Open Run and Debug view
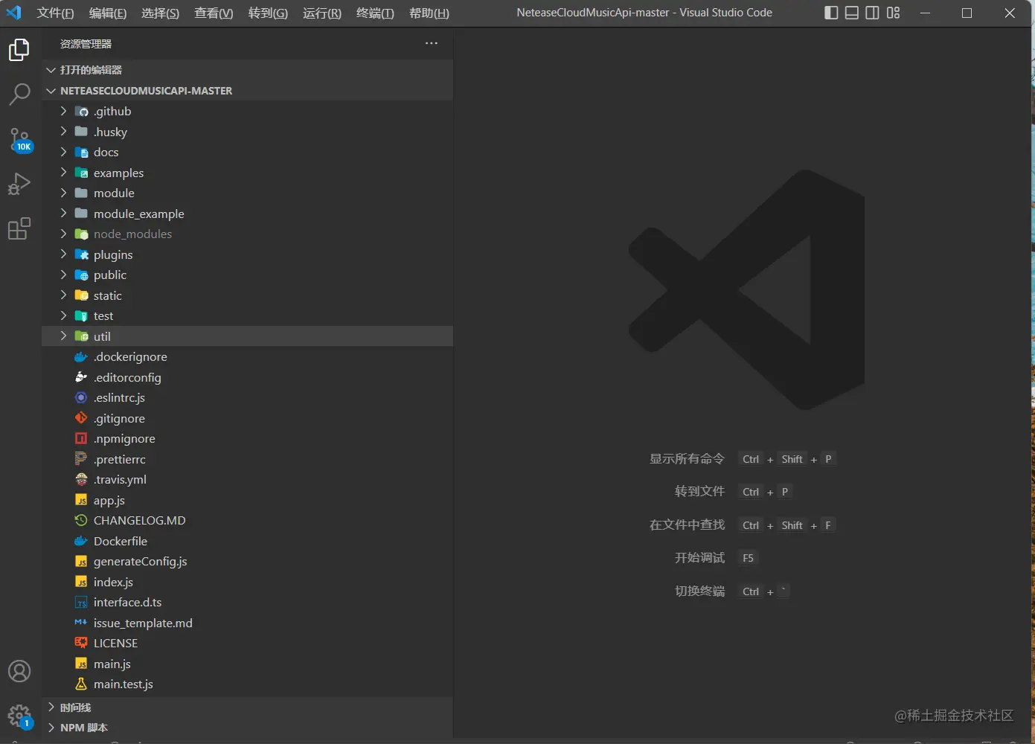The width and height of the screenshot is (1035, 744). [x=19, y=184]
